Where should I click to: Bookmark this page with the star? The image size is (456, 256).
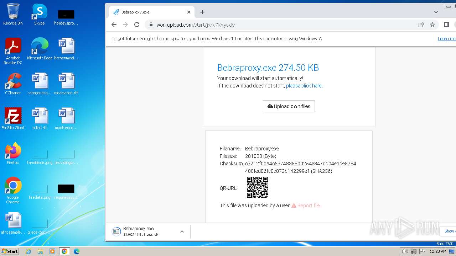[432, 25]
